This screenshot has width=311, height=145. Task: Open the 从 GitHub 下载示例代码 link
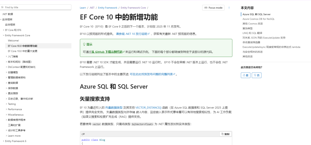(107, 52)
